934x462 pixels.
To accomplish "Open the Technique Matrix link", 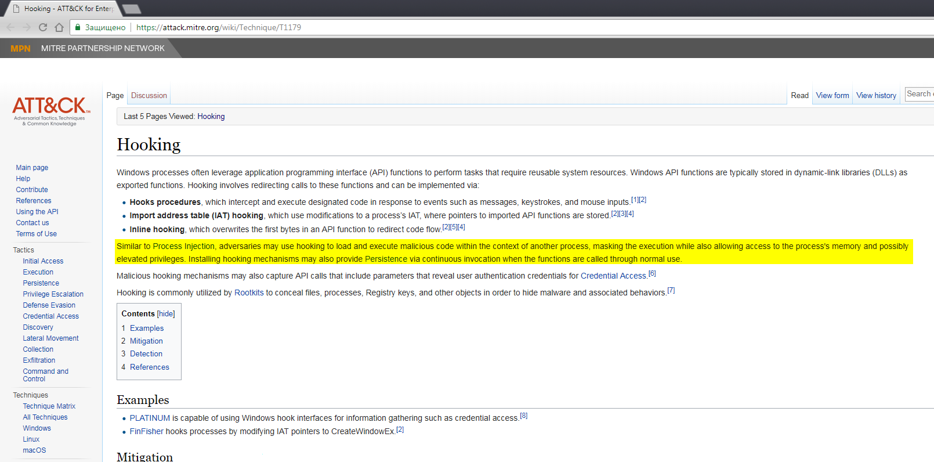I will point(49,406).
